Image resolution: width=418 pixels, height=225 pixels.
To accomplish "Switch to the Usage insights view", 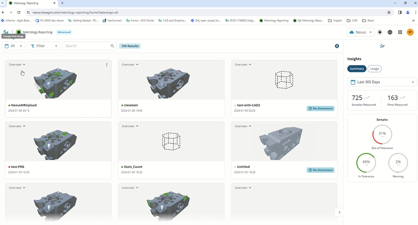I will tap(374, 68).
